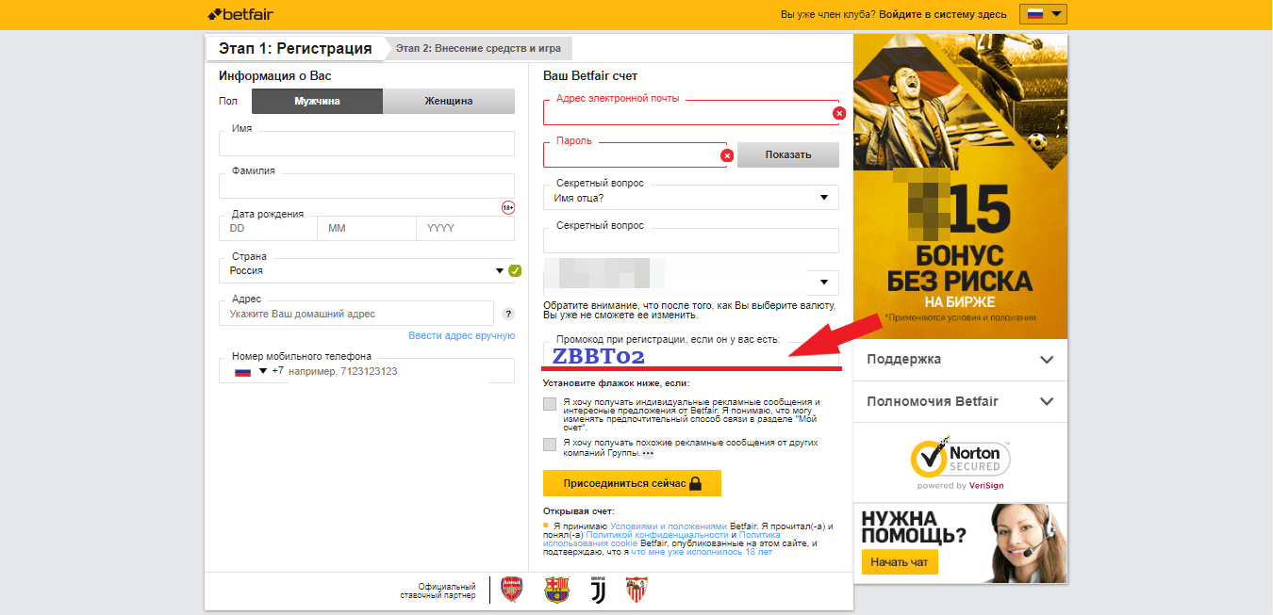Select the 'Этап 1: Регистрация' tab

point(295,48)
